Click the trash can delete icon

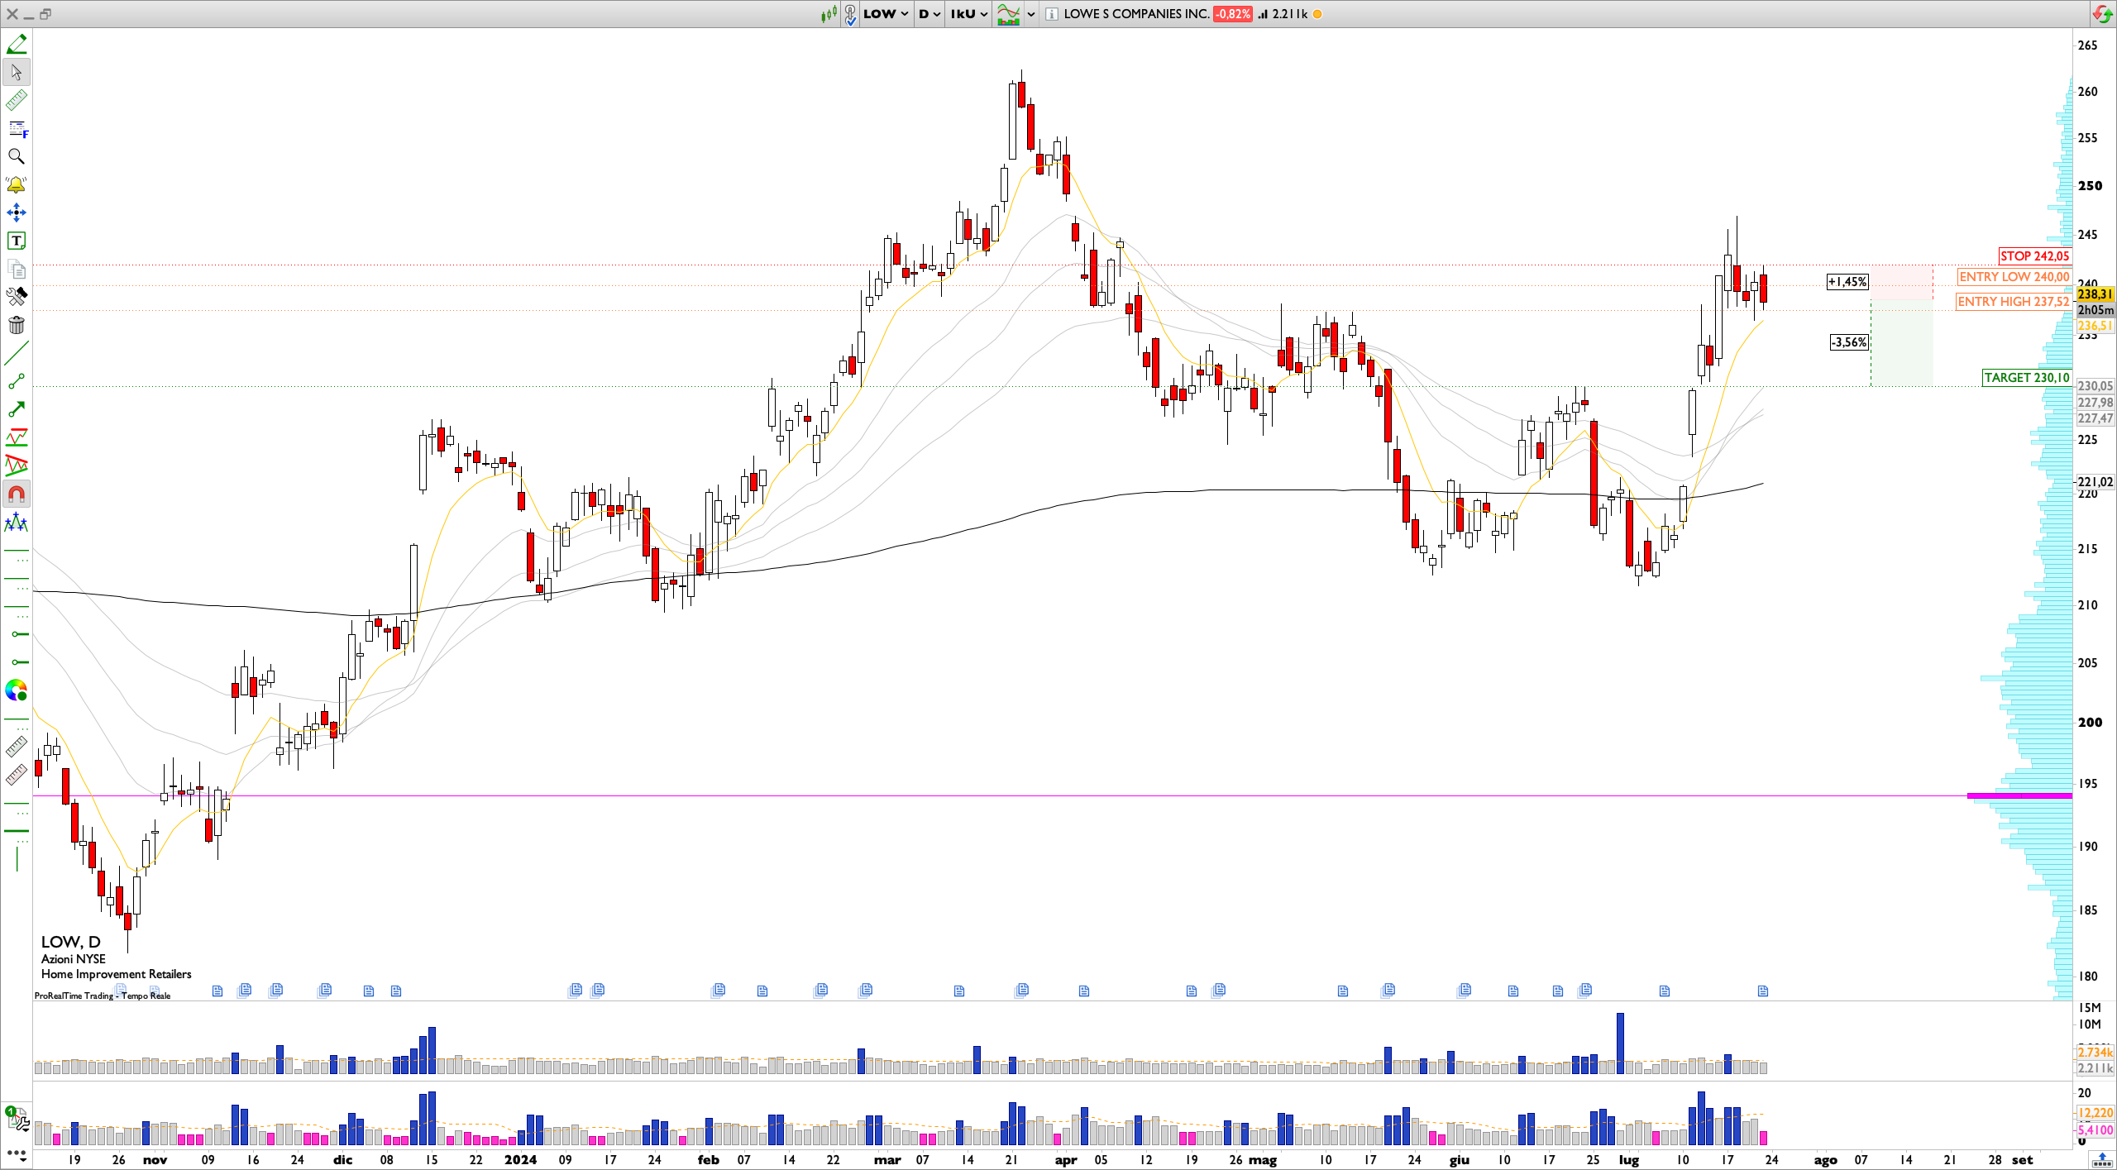pos(17,325)
